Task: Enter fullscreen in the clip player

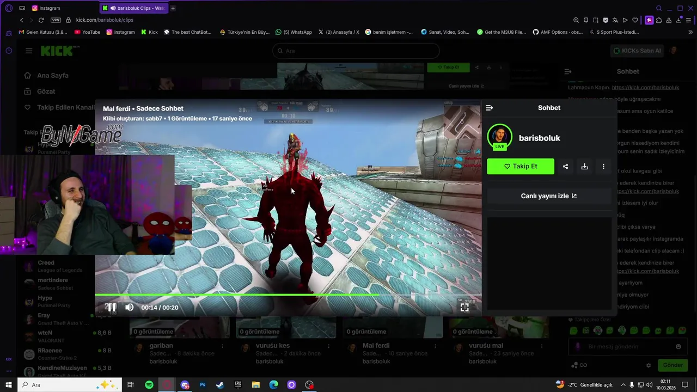Action: (464, 308)
